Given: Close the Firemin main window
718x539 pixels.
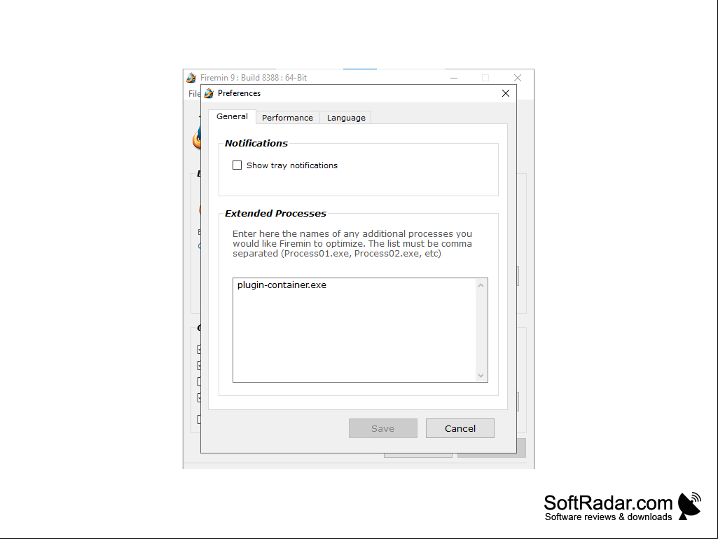Looking at the screenshot, I should pyautogui.click(x=518, y=78).
